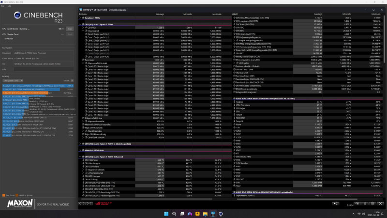Click HWiNFO collapse columns arrow icon
The image size is (387, 218).
tap(89, 203)
